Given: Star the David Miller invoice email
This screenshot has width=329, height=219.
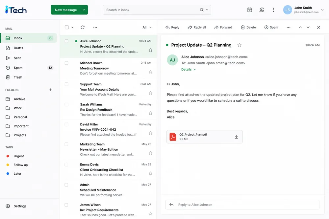Looking at the screenshot, I should tap(150, 133).
